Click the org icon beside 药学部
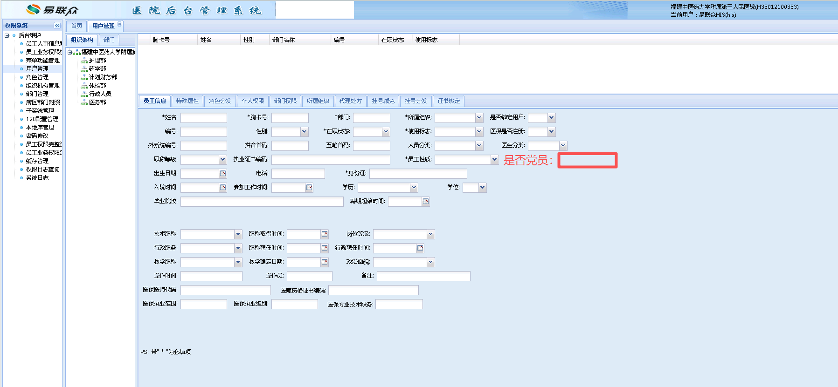838x387 pixels. click(x=84, y=69)
